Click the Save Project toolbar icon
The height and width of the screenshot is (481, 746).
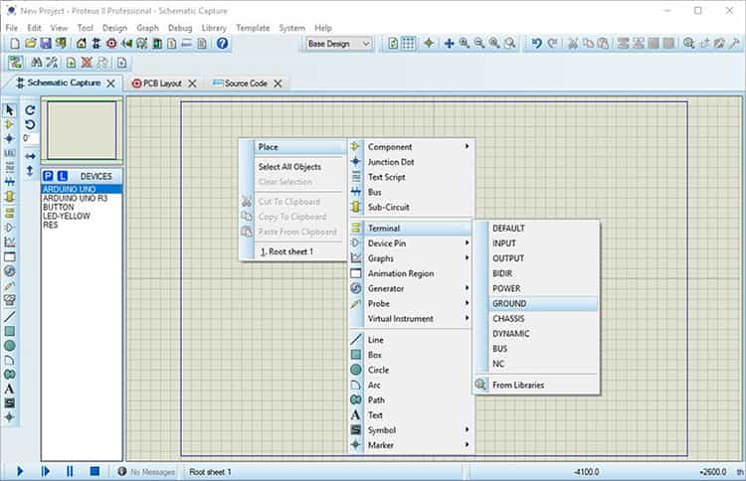pyautogui.click(x=46, y=44)
